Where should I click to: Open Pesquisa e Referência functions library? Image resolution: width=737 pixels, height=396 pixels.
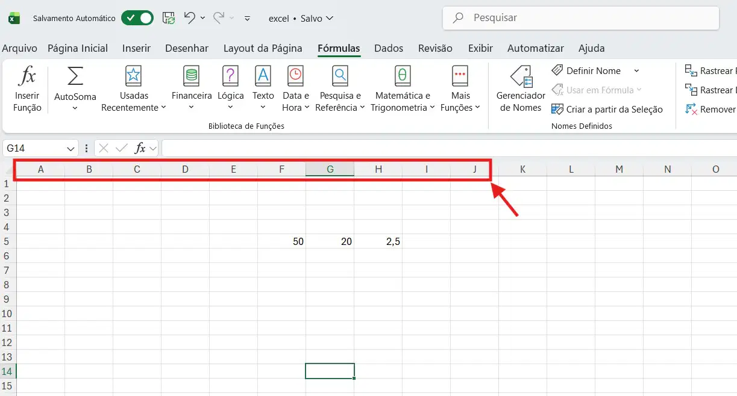pyautogui.click(x=340, y=89)
